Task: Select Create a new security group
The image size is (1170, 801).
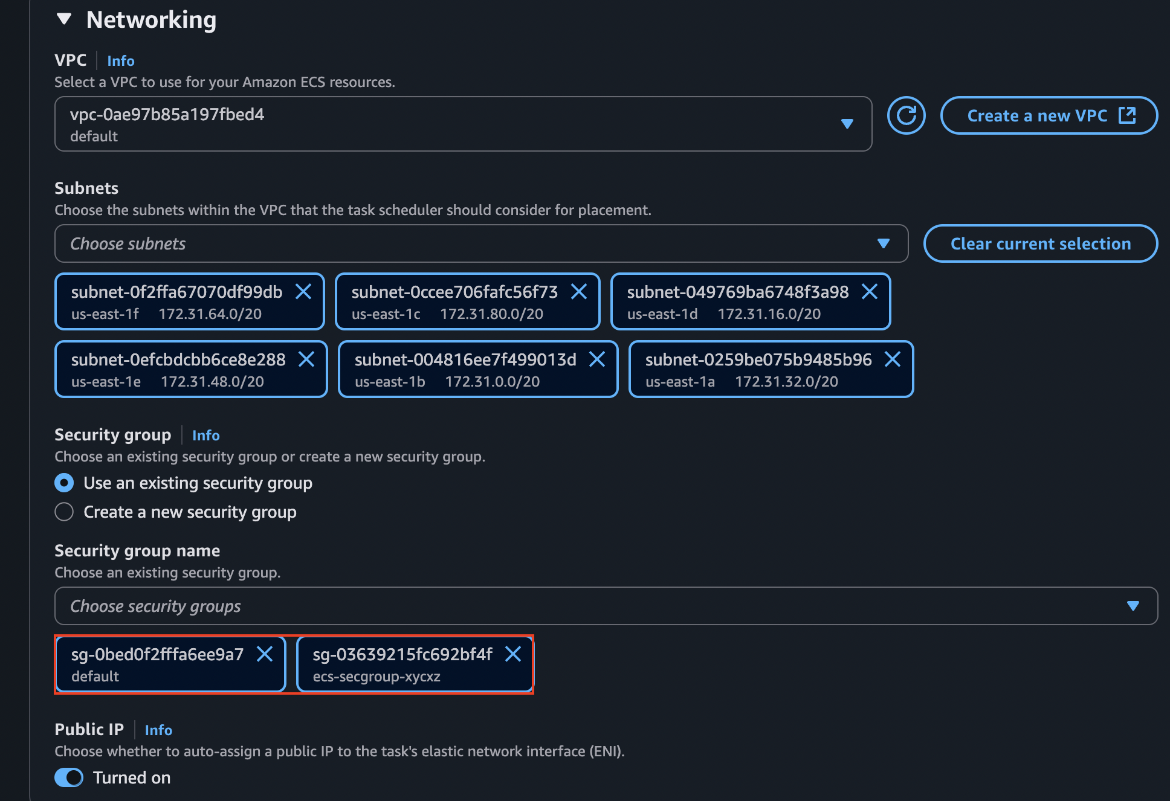Action: click(x=64, y=512)
